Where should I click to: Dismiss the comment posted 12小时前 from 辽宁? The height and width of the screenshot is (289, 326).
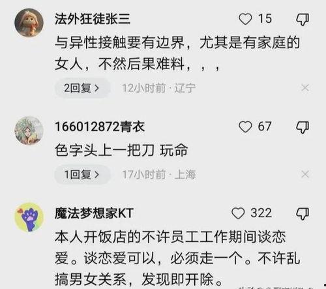305,88
